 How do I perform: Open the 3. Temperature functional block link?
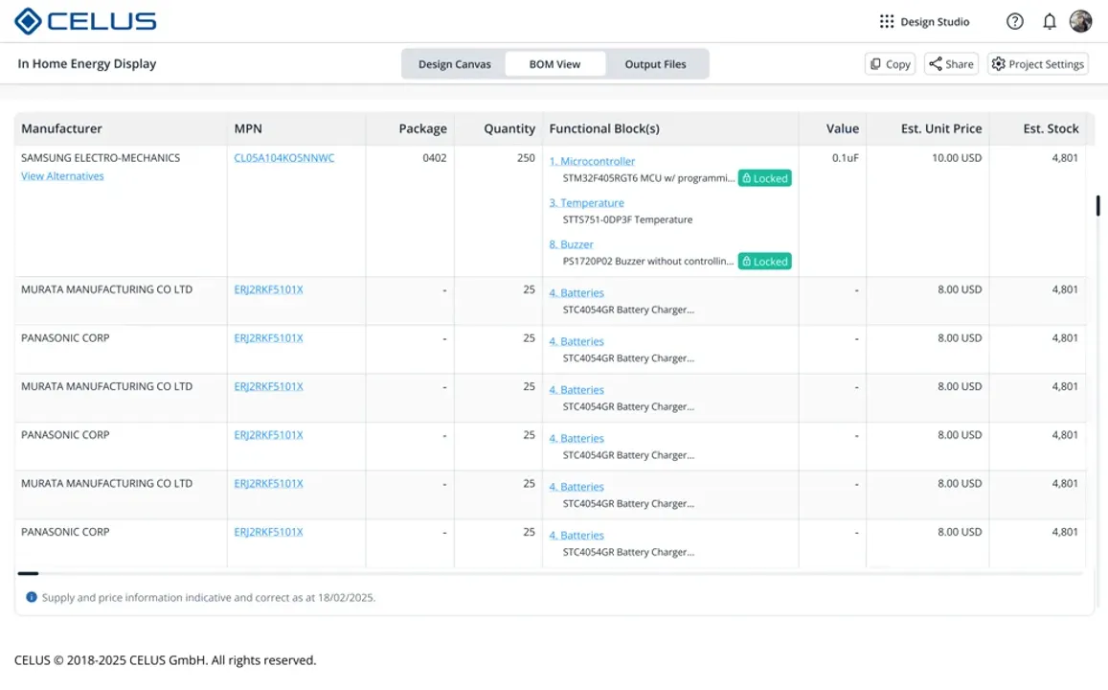[586, 203]
